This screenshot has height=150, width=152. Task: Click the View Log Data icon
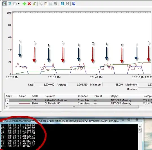tap(10, 4)
